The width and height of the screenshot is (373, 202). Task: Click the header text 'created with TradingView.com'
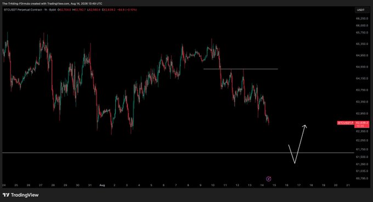pos(50,4)
